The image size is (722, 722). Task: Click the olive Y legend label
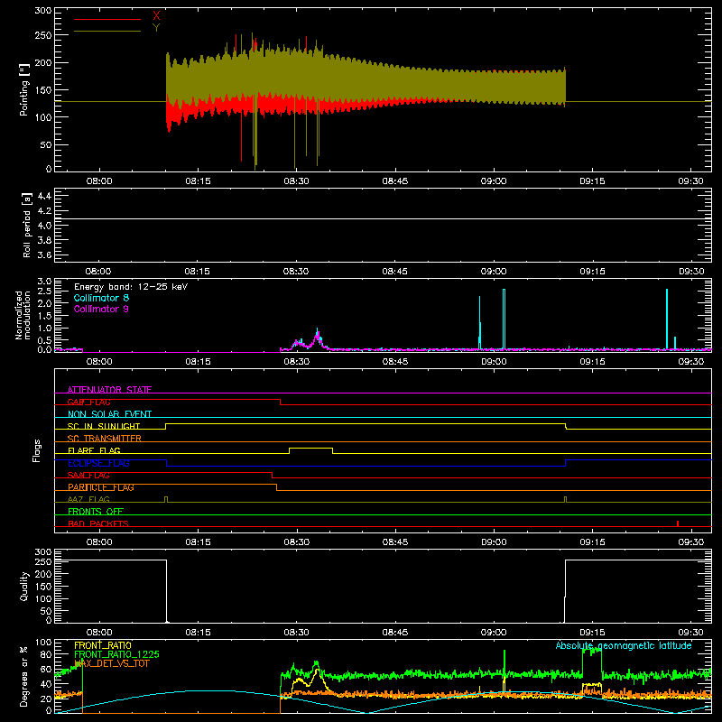[156, 27]
